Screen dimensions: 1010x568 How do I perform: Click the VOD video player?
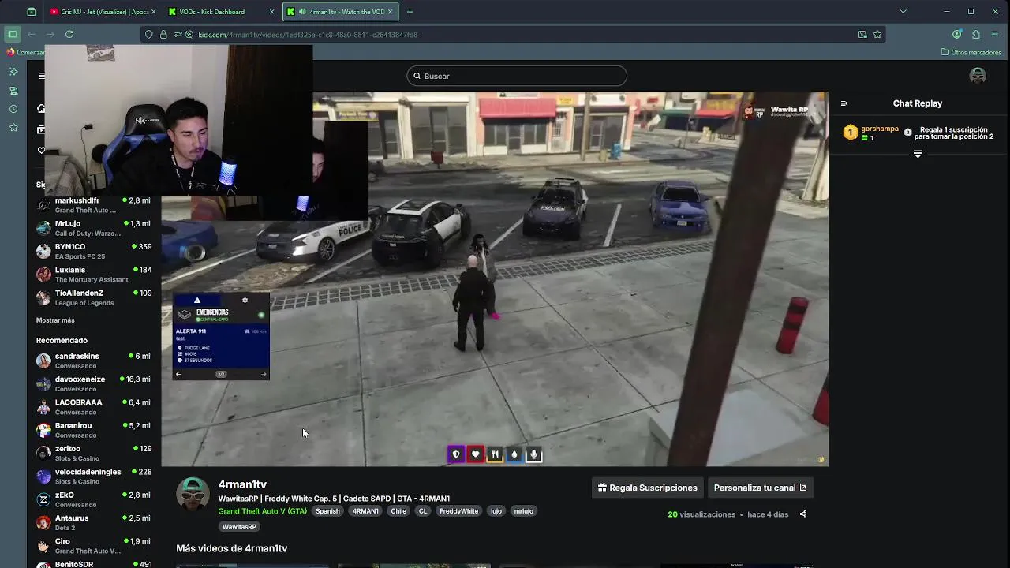click(495, 279)
